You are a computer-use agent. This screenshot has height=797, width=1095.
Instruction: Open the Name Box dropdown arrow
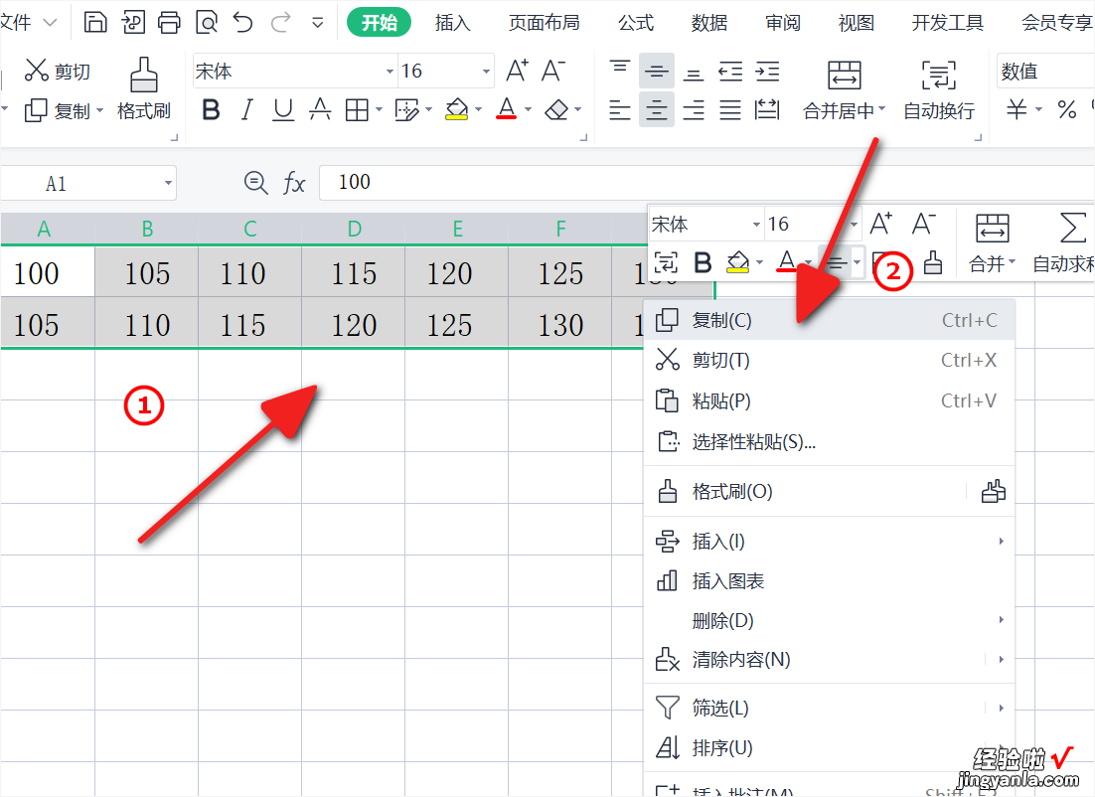(x=168, y=183)
